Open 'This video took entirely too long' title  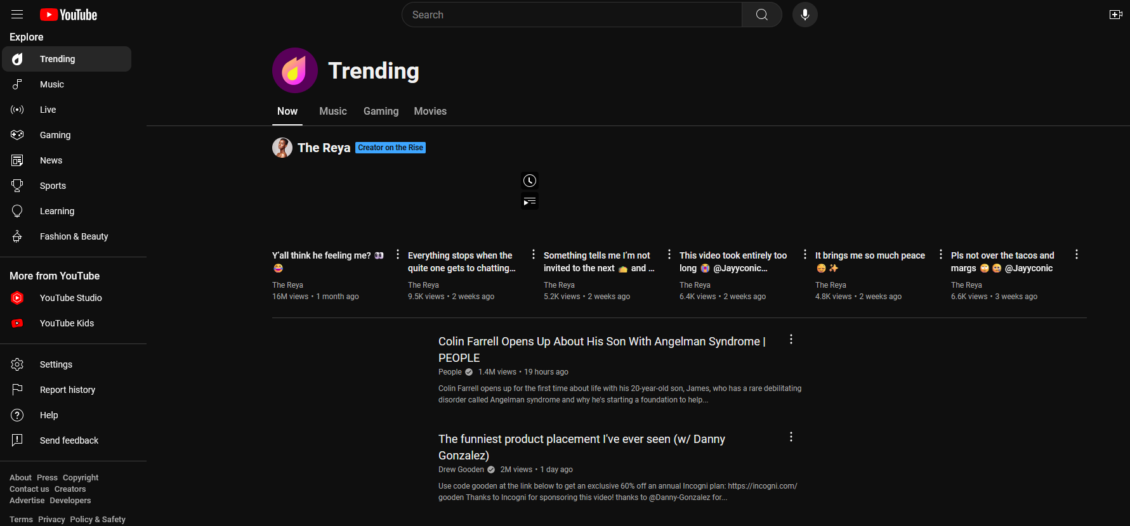[733, 262]
